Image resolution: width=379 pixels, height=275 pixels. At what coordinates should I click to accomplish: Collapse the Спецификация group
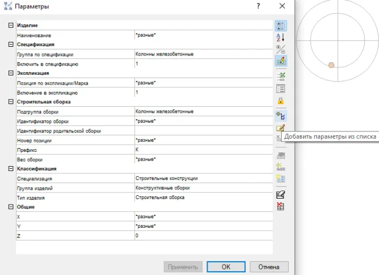point(11,45)
